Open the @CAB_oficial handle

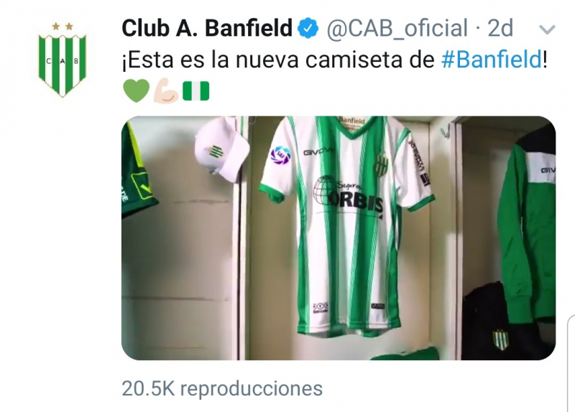click(x=397, y=28)
